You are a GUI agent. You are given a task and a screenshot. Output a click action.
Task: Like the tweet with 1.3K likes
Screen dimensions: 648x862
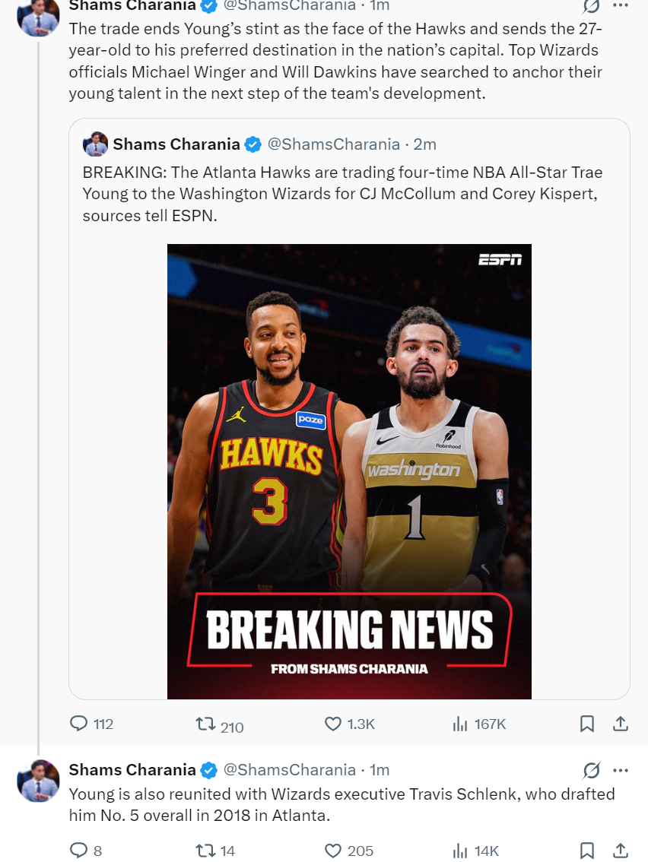pos(333,724)
